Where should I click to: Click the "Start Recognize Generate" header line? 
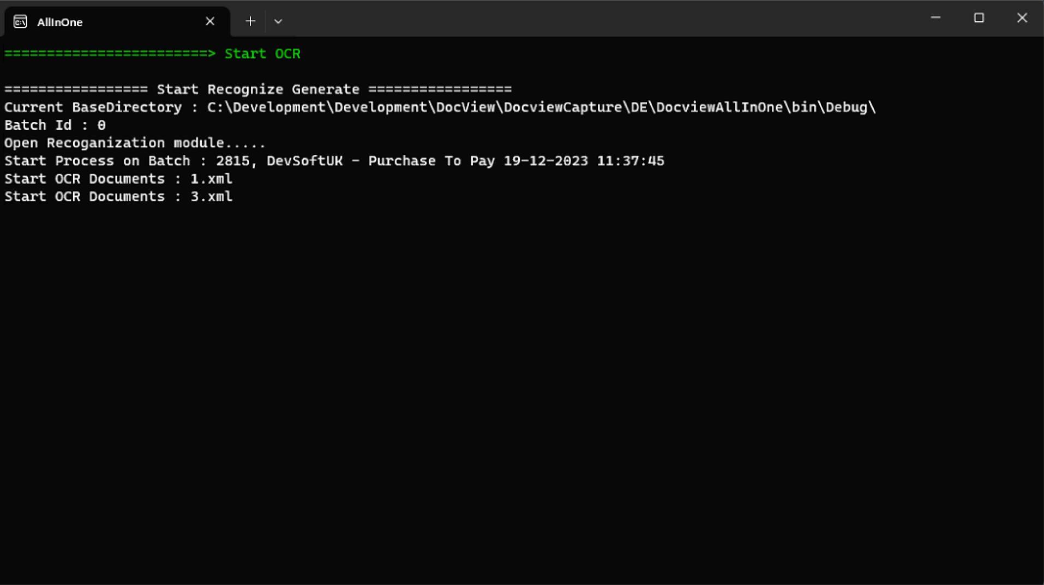pyautogui.click(x=258, y=89)
